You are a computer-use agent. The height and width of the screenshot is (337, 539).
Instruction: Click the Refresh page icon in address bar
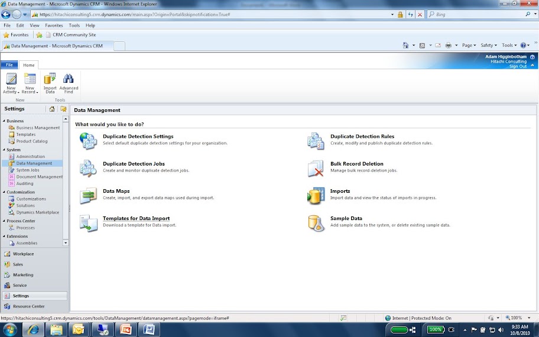pos(410,14)
